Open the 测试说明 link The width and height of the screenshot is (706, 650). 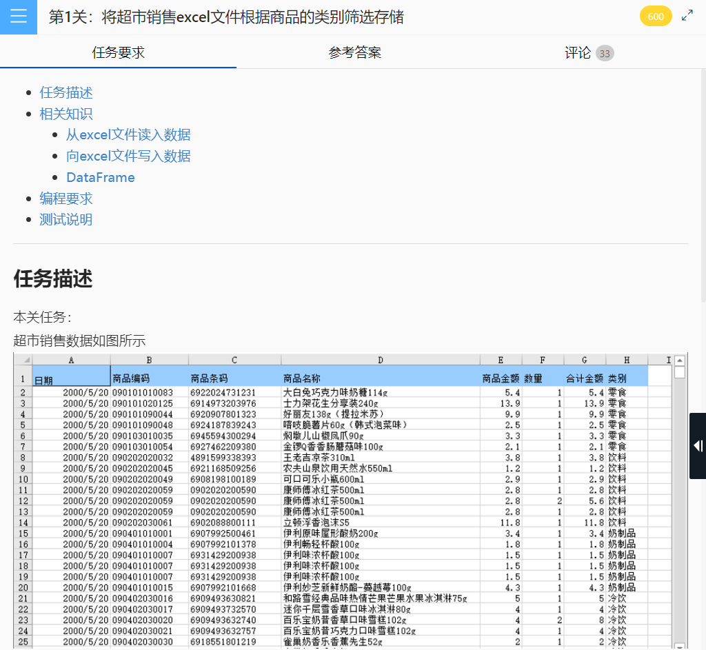65,220
